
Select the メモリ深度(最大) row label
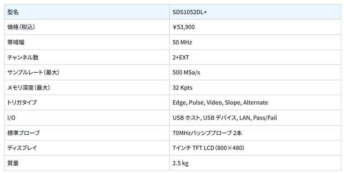(x=29, y=88)
